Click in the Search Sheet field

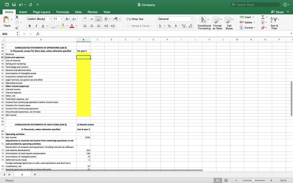click(255, 5)
